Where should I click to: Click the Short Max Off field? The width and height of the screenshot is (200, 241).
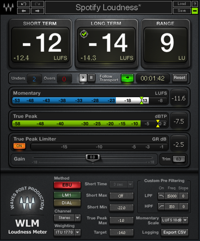click(x=122, y=196)
